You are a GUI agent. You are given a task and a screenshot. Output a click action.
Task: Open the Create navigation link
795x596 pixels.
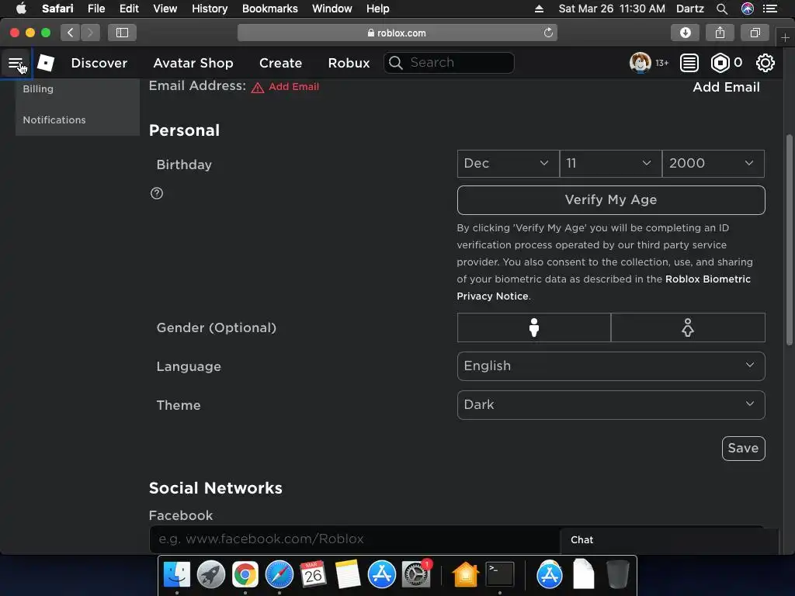[280, 63]
